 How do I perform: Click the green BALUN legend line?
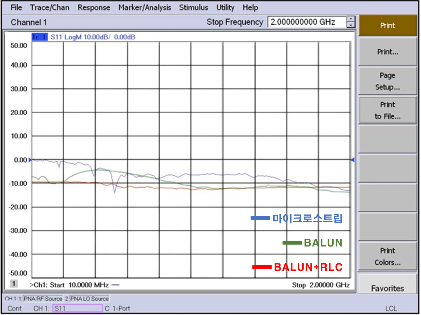pos(292,243)
